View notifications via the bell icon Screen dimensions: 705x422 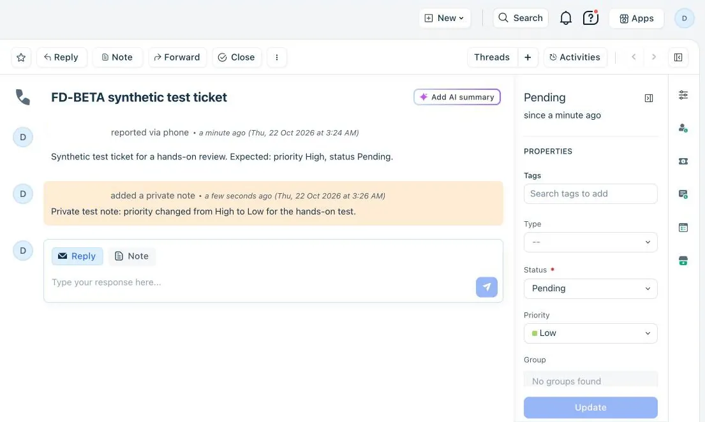click(x=566, y=18)
